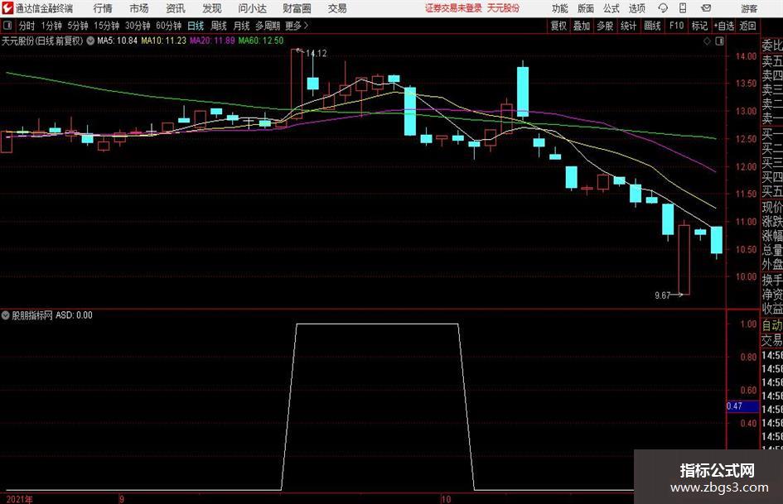Click the 游客 guest account label
The image size is (783, 504).
point(749,8)
